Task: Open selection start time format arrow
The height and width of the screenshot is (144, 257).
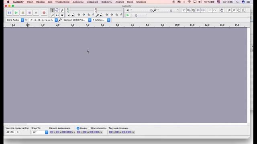Action: pyautogui.click(x=74, y=132)
